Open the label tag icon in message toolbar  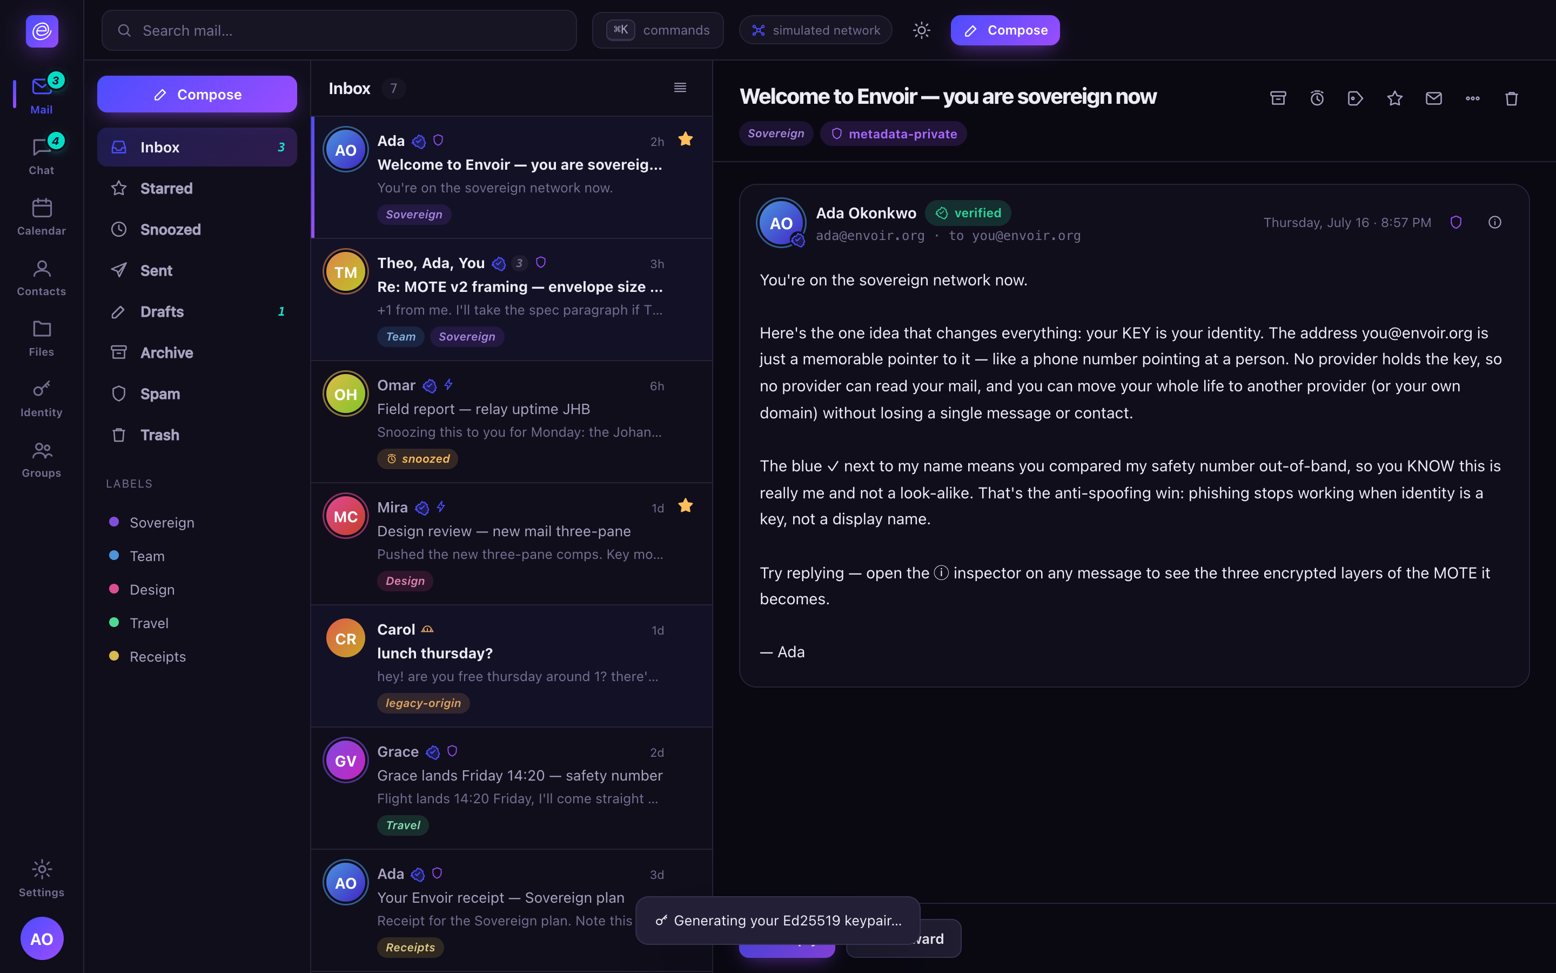pyautogui.click(x=1356, y=98)
